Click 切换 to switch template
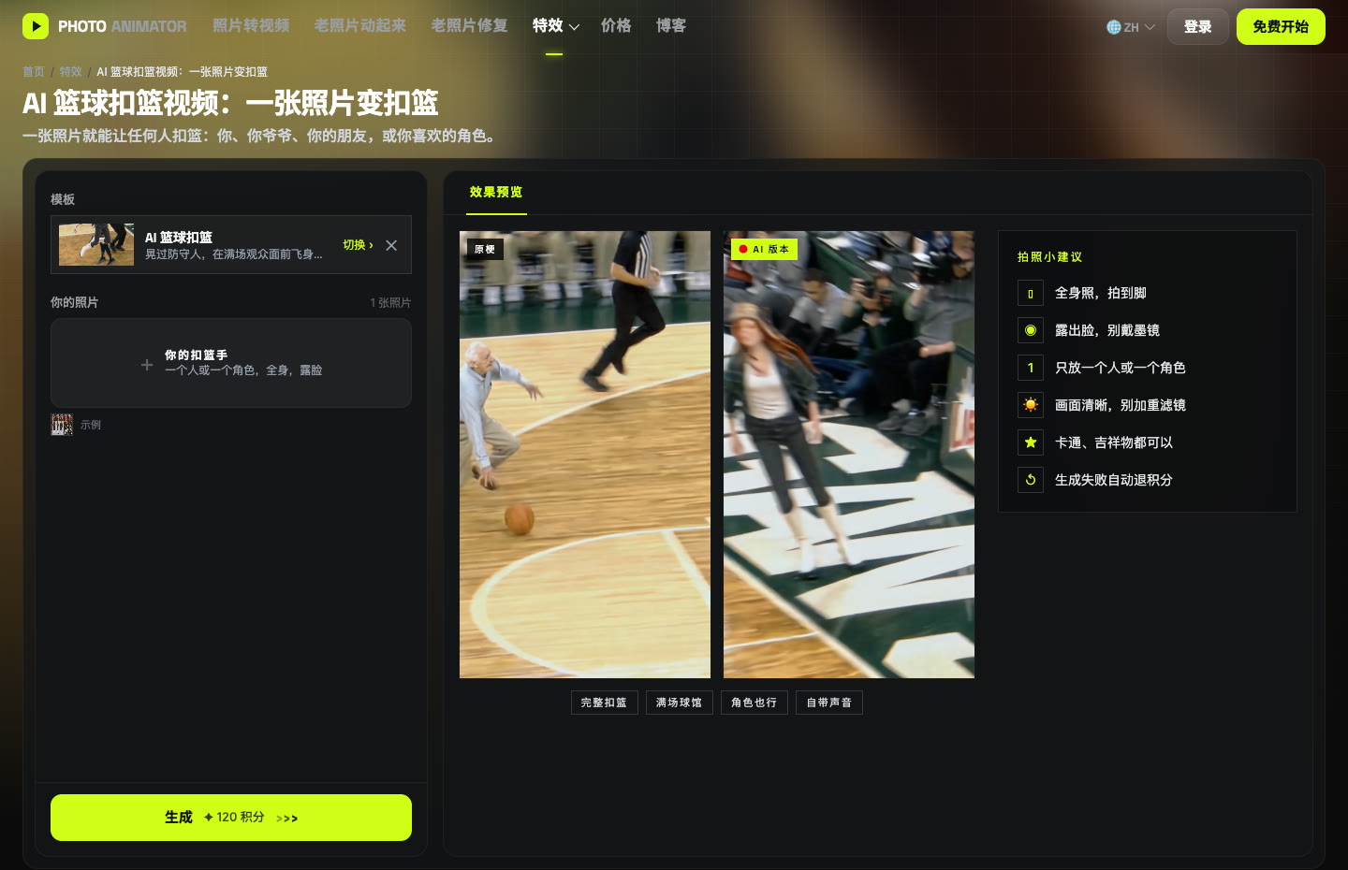Screen dimensions: 1348x870 358,245
